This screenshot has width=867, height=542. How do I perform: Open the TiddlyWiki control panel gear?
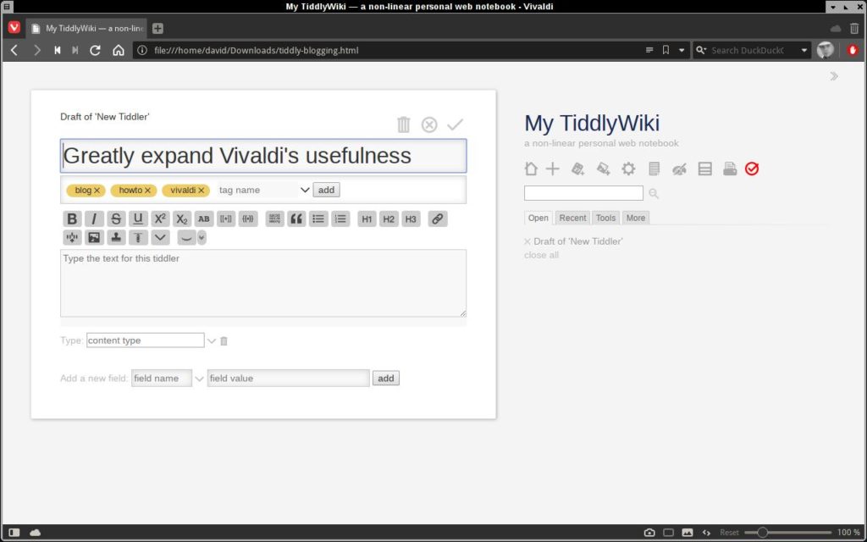[629, 169]
